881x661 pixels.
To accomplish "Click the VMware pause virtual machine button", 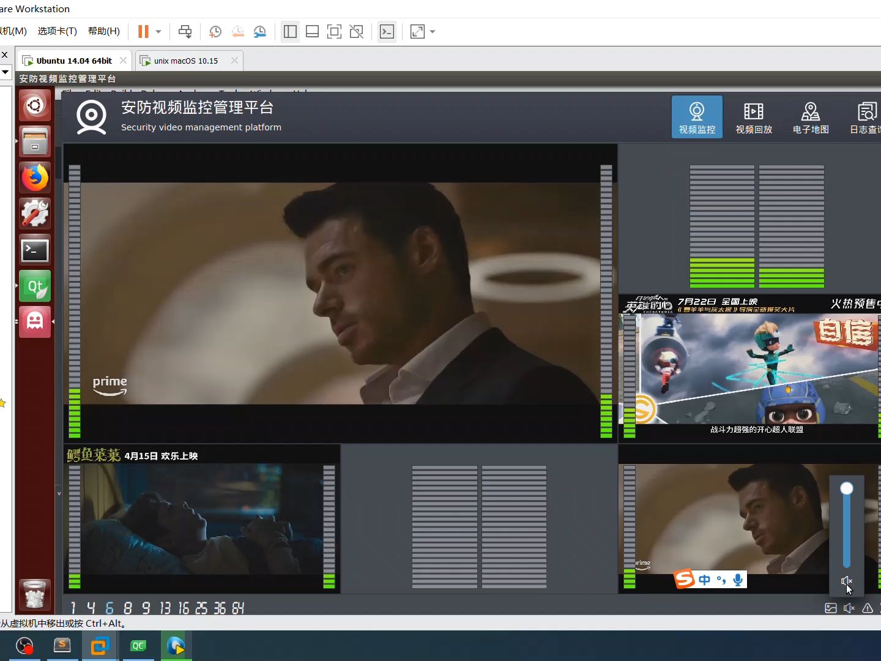I will (x=143, y=32).
